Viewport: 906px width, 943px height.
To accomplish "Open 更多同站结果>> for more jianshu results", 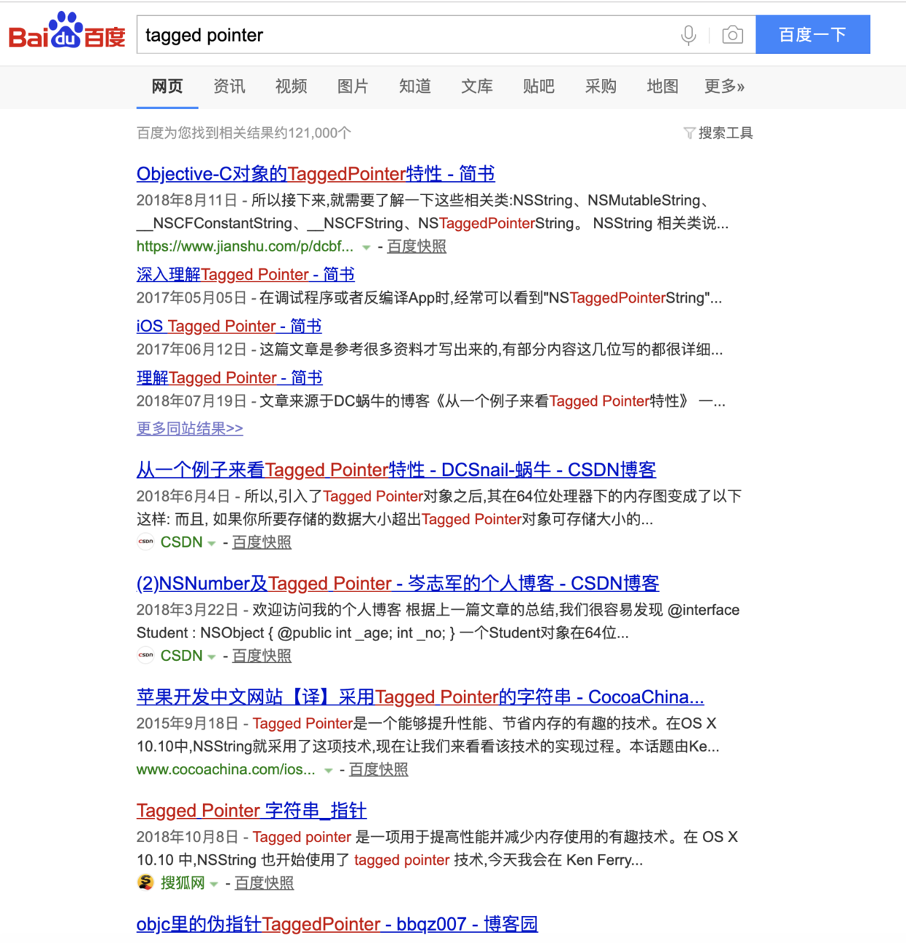I will [189, 428].
